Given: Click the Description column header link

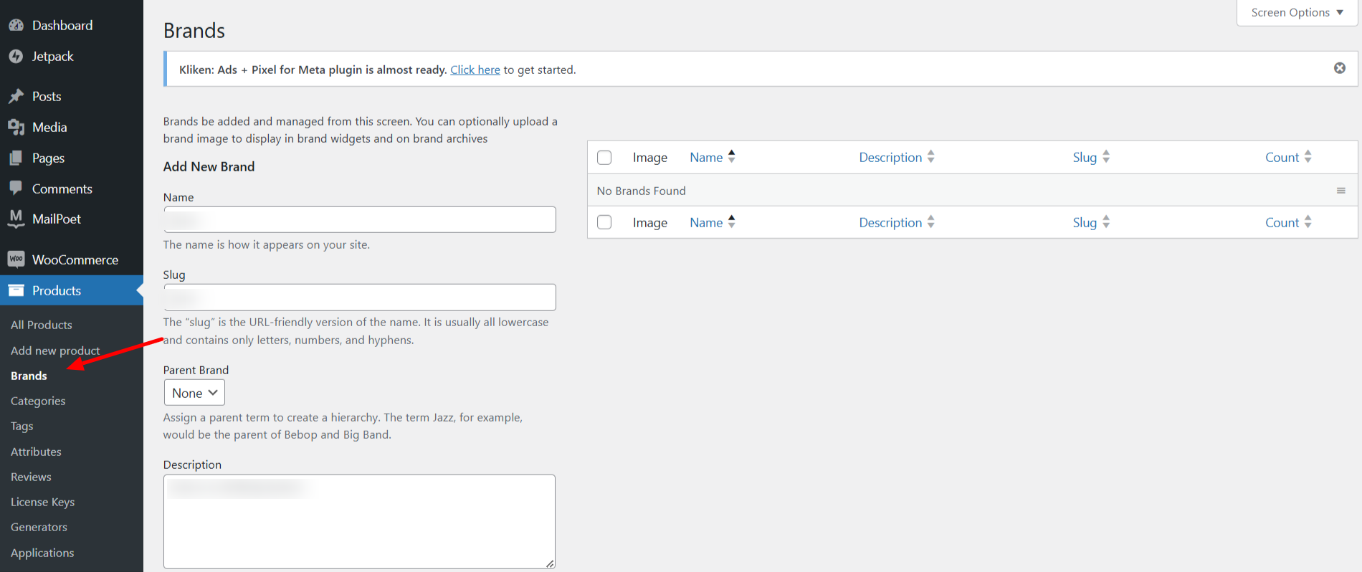Looking at the screenshot, I should point(890,157).
